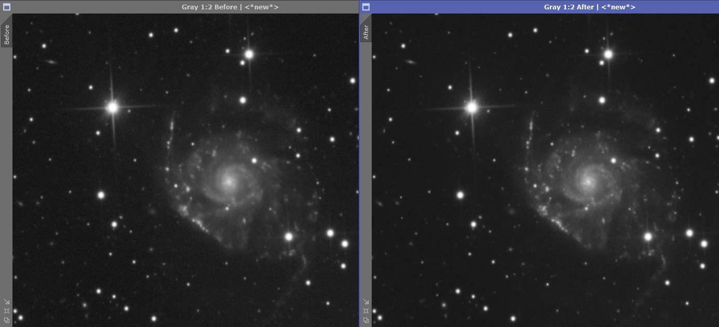The image size is (719, 327).
Task: Click the shade-view arrow icon on the After window
Action: [x=366, y=301]
